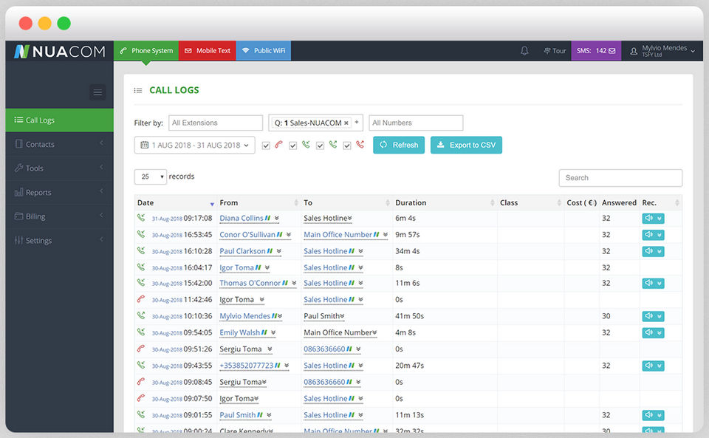The height and width of the screenshot is (438, 709).
Task: Expand the Billing sidebar section
Action: (59, 216)
